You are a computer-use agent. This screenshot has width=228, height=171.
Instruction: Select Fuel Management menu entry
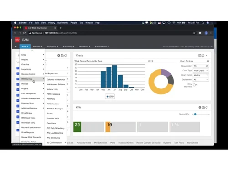(32, 93)
